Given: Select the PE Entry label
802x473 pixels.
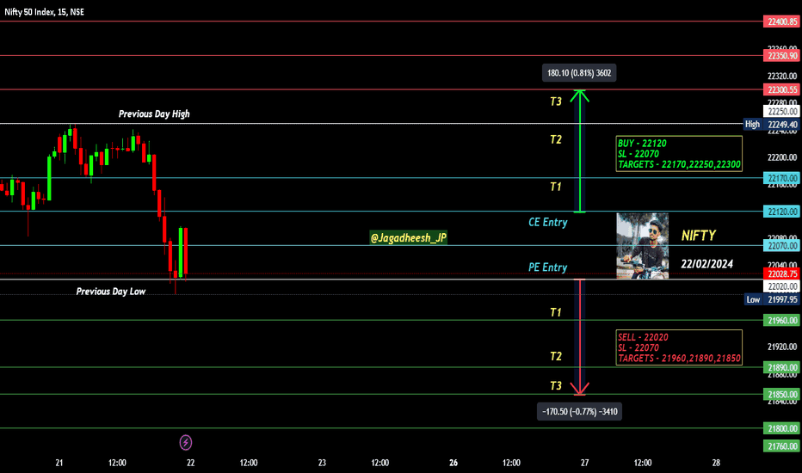Looking at the screenshot, I should 548,267.
